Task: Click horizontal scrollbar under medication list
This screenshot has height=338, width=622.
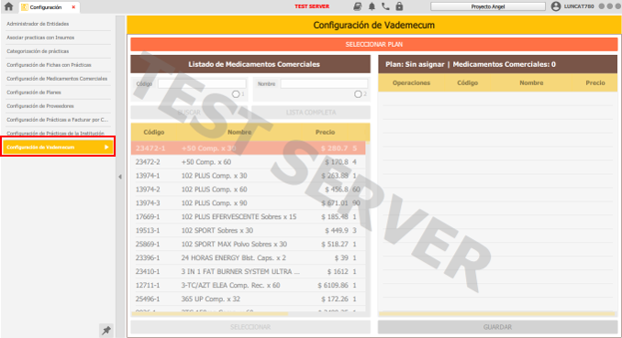Action: pos(210,314)
